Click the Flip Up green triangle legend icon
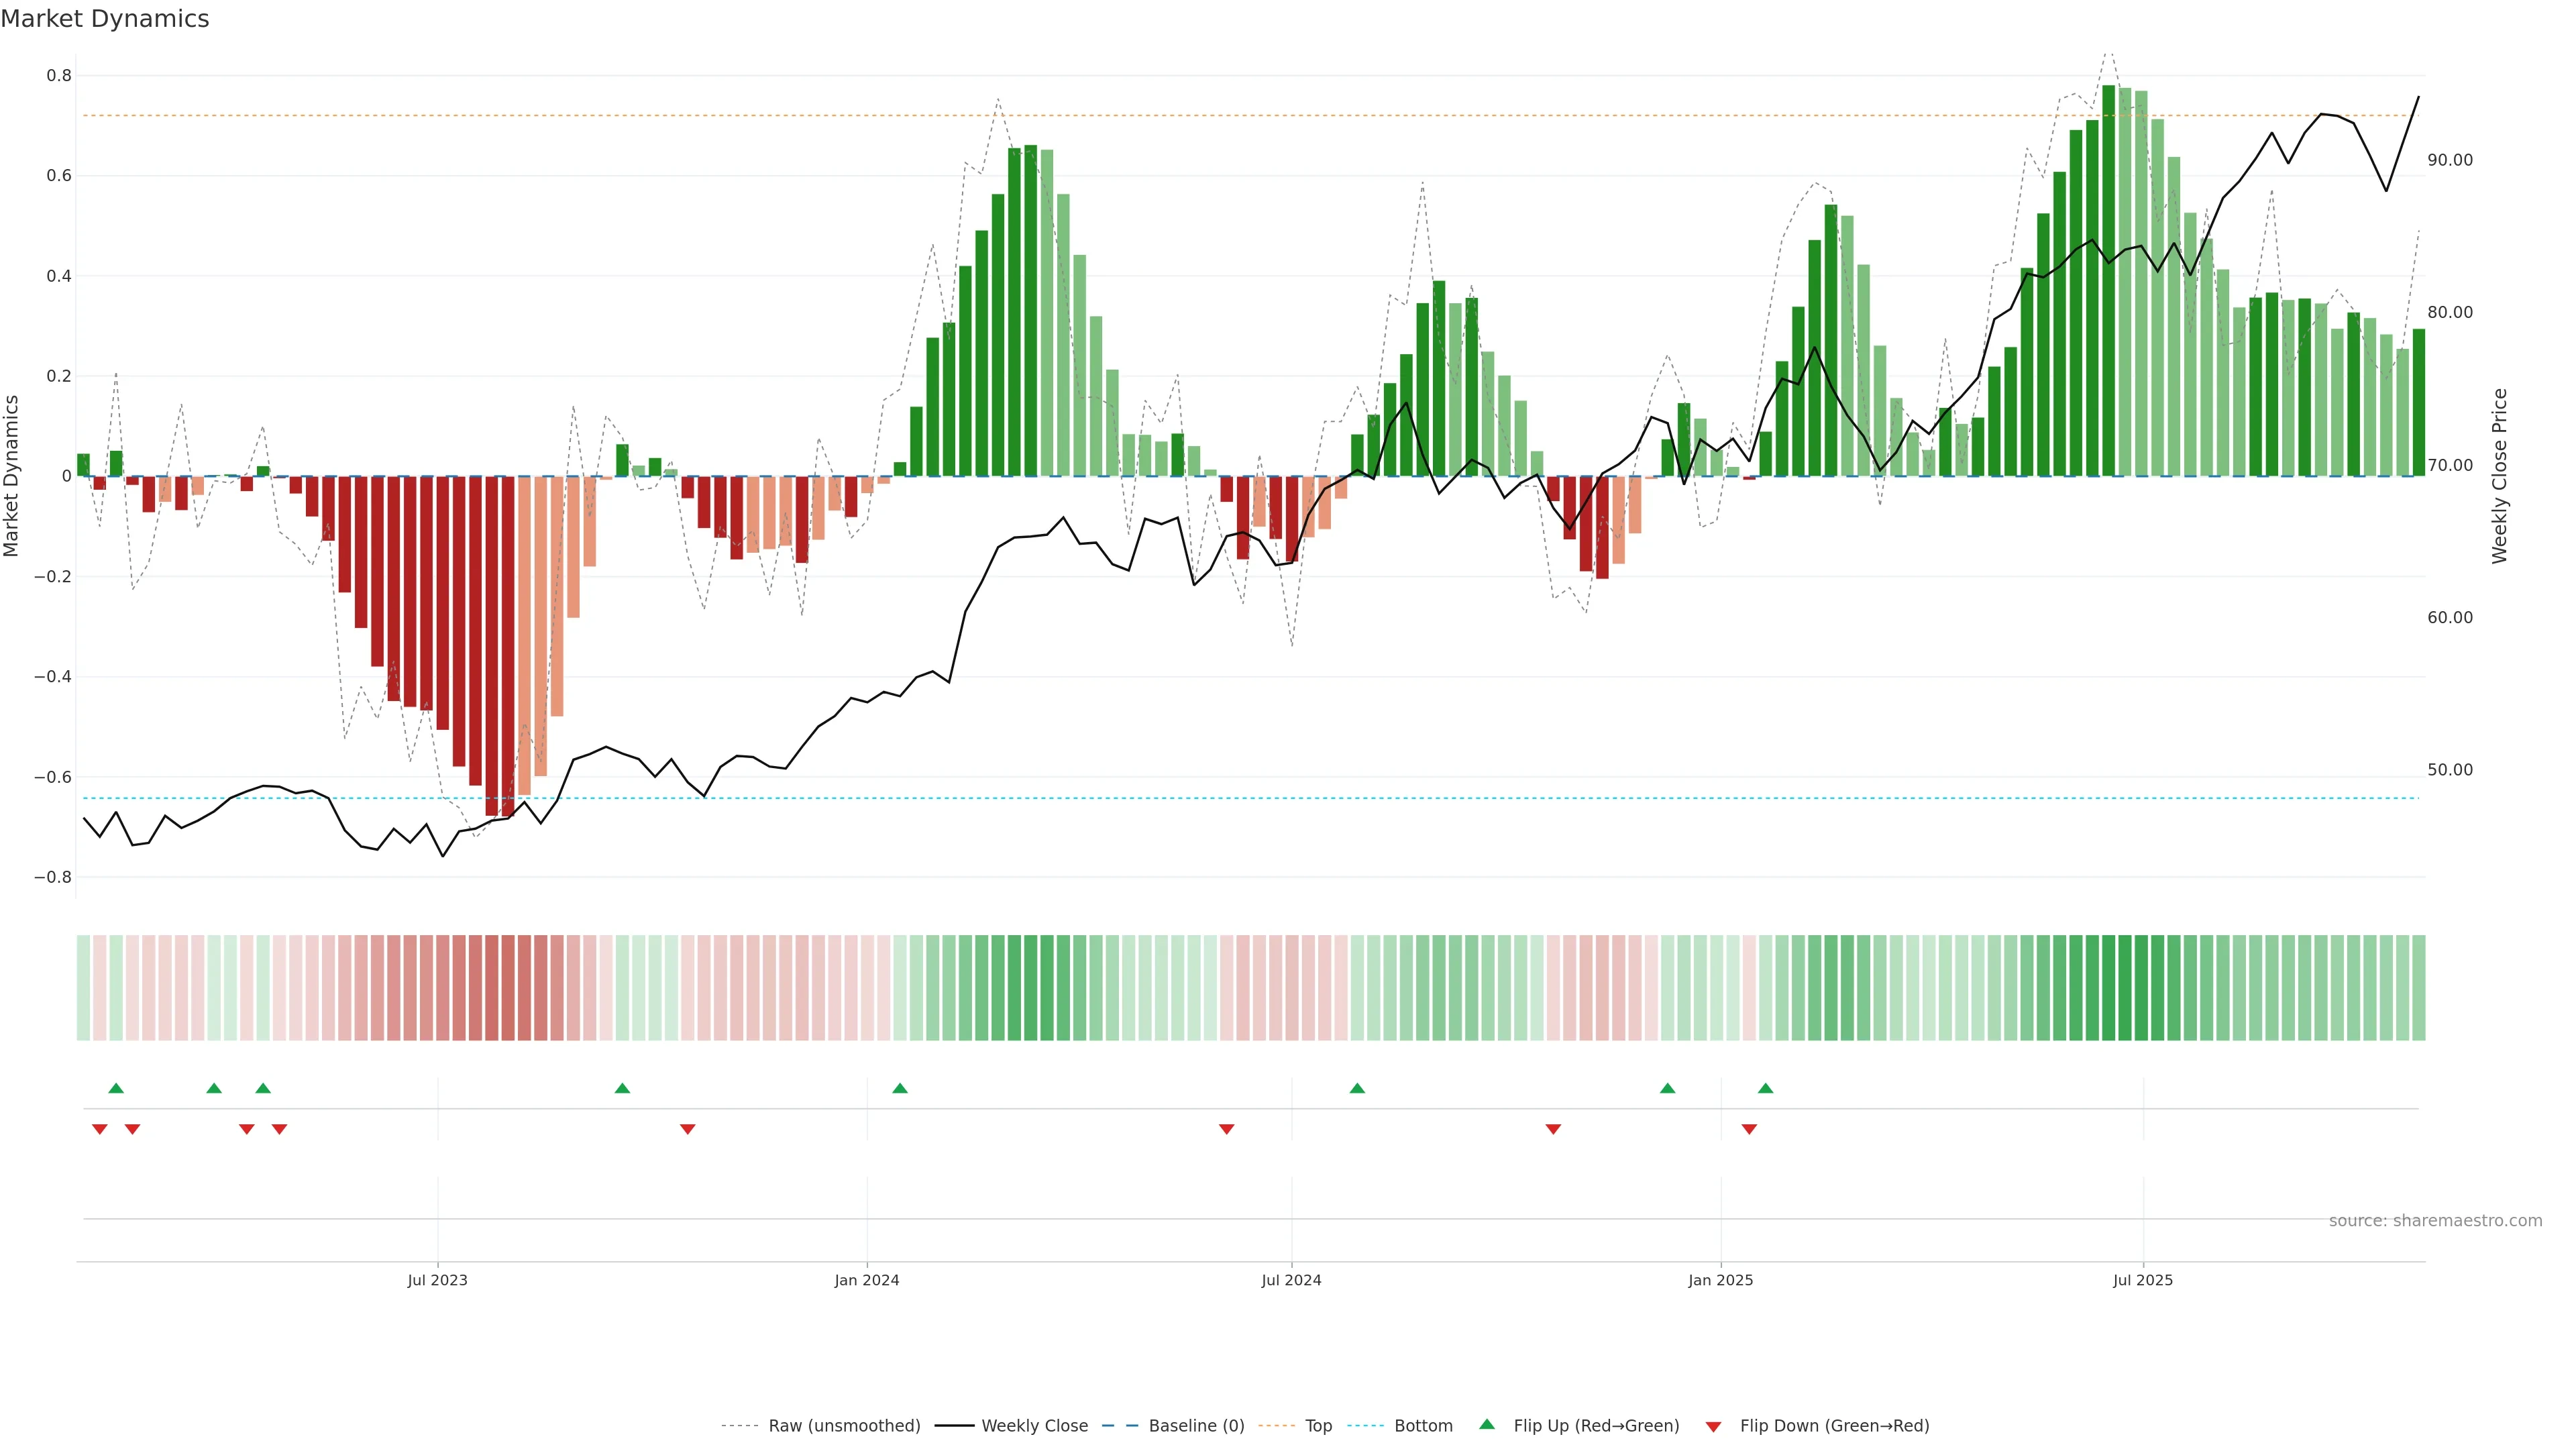 (1486, 1424)
